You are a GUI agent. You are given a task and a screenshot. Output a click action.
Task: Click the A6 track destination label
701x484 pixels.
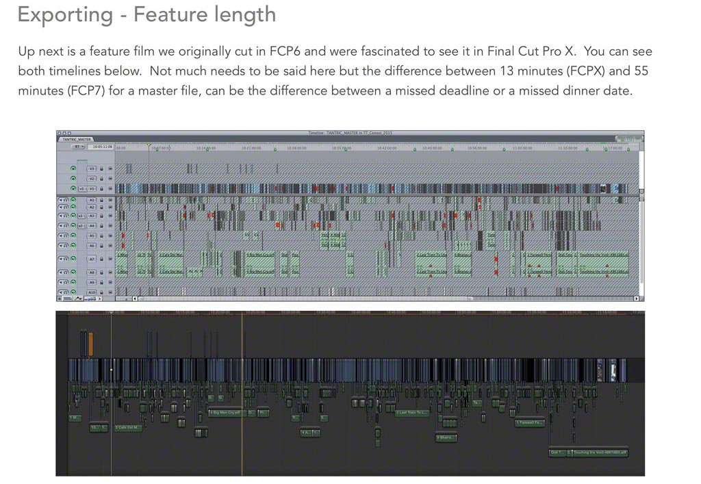(92, 245)
